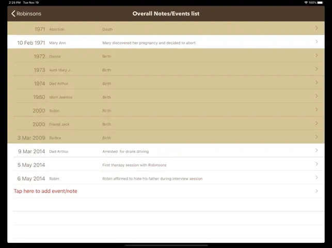This screenshot has height=248, width=332.
Task: Select 'First therapy session with Robinsons'
Action: (x=134, y=165)
